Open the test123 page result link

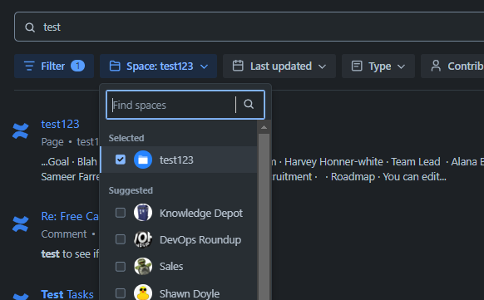[x=60, y=124]
